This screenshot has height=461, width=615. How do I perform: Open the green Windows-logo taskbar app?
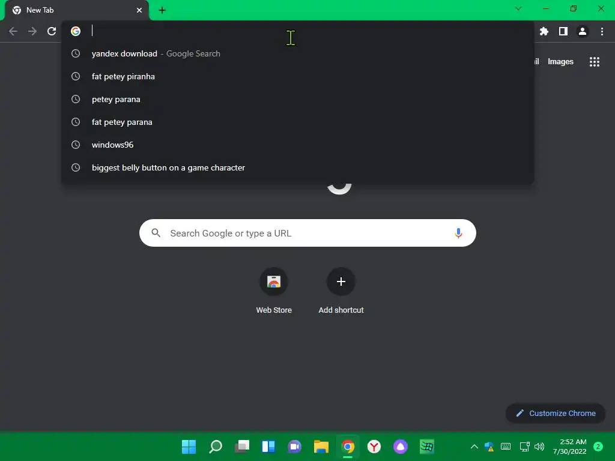pos(427,447)
